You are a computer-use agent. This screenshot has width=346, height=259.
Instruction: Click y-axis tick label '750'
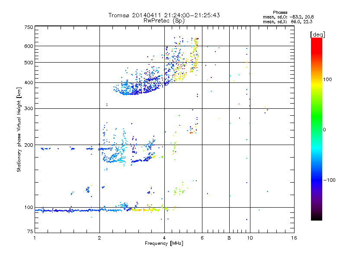tap(29, 27)
